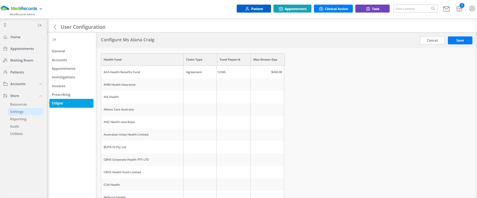Open the Investigations configuration tab
The image size is (477, 198).
[x=63, y=77]
